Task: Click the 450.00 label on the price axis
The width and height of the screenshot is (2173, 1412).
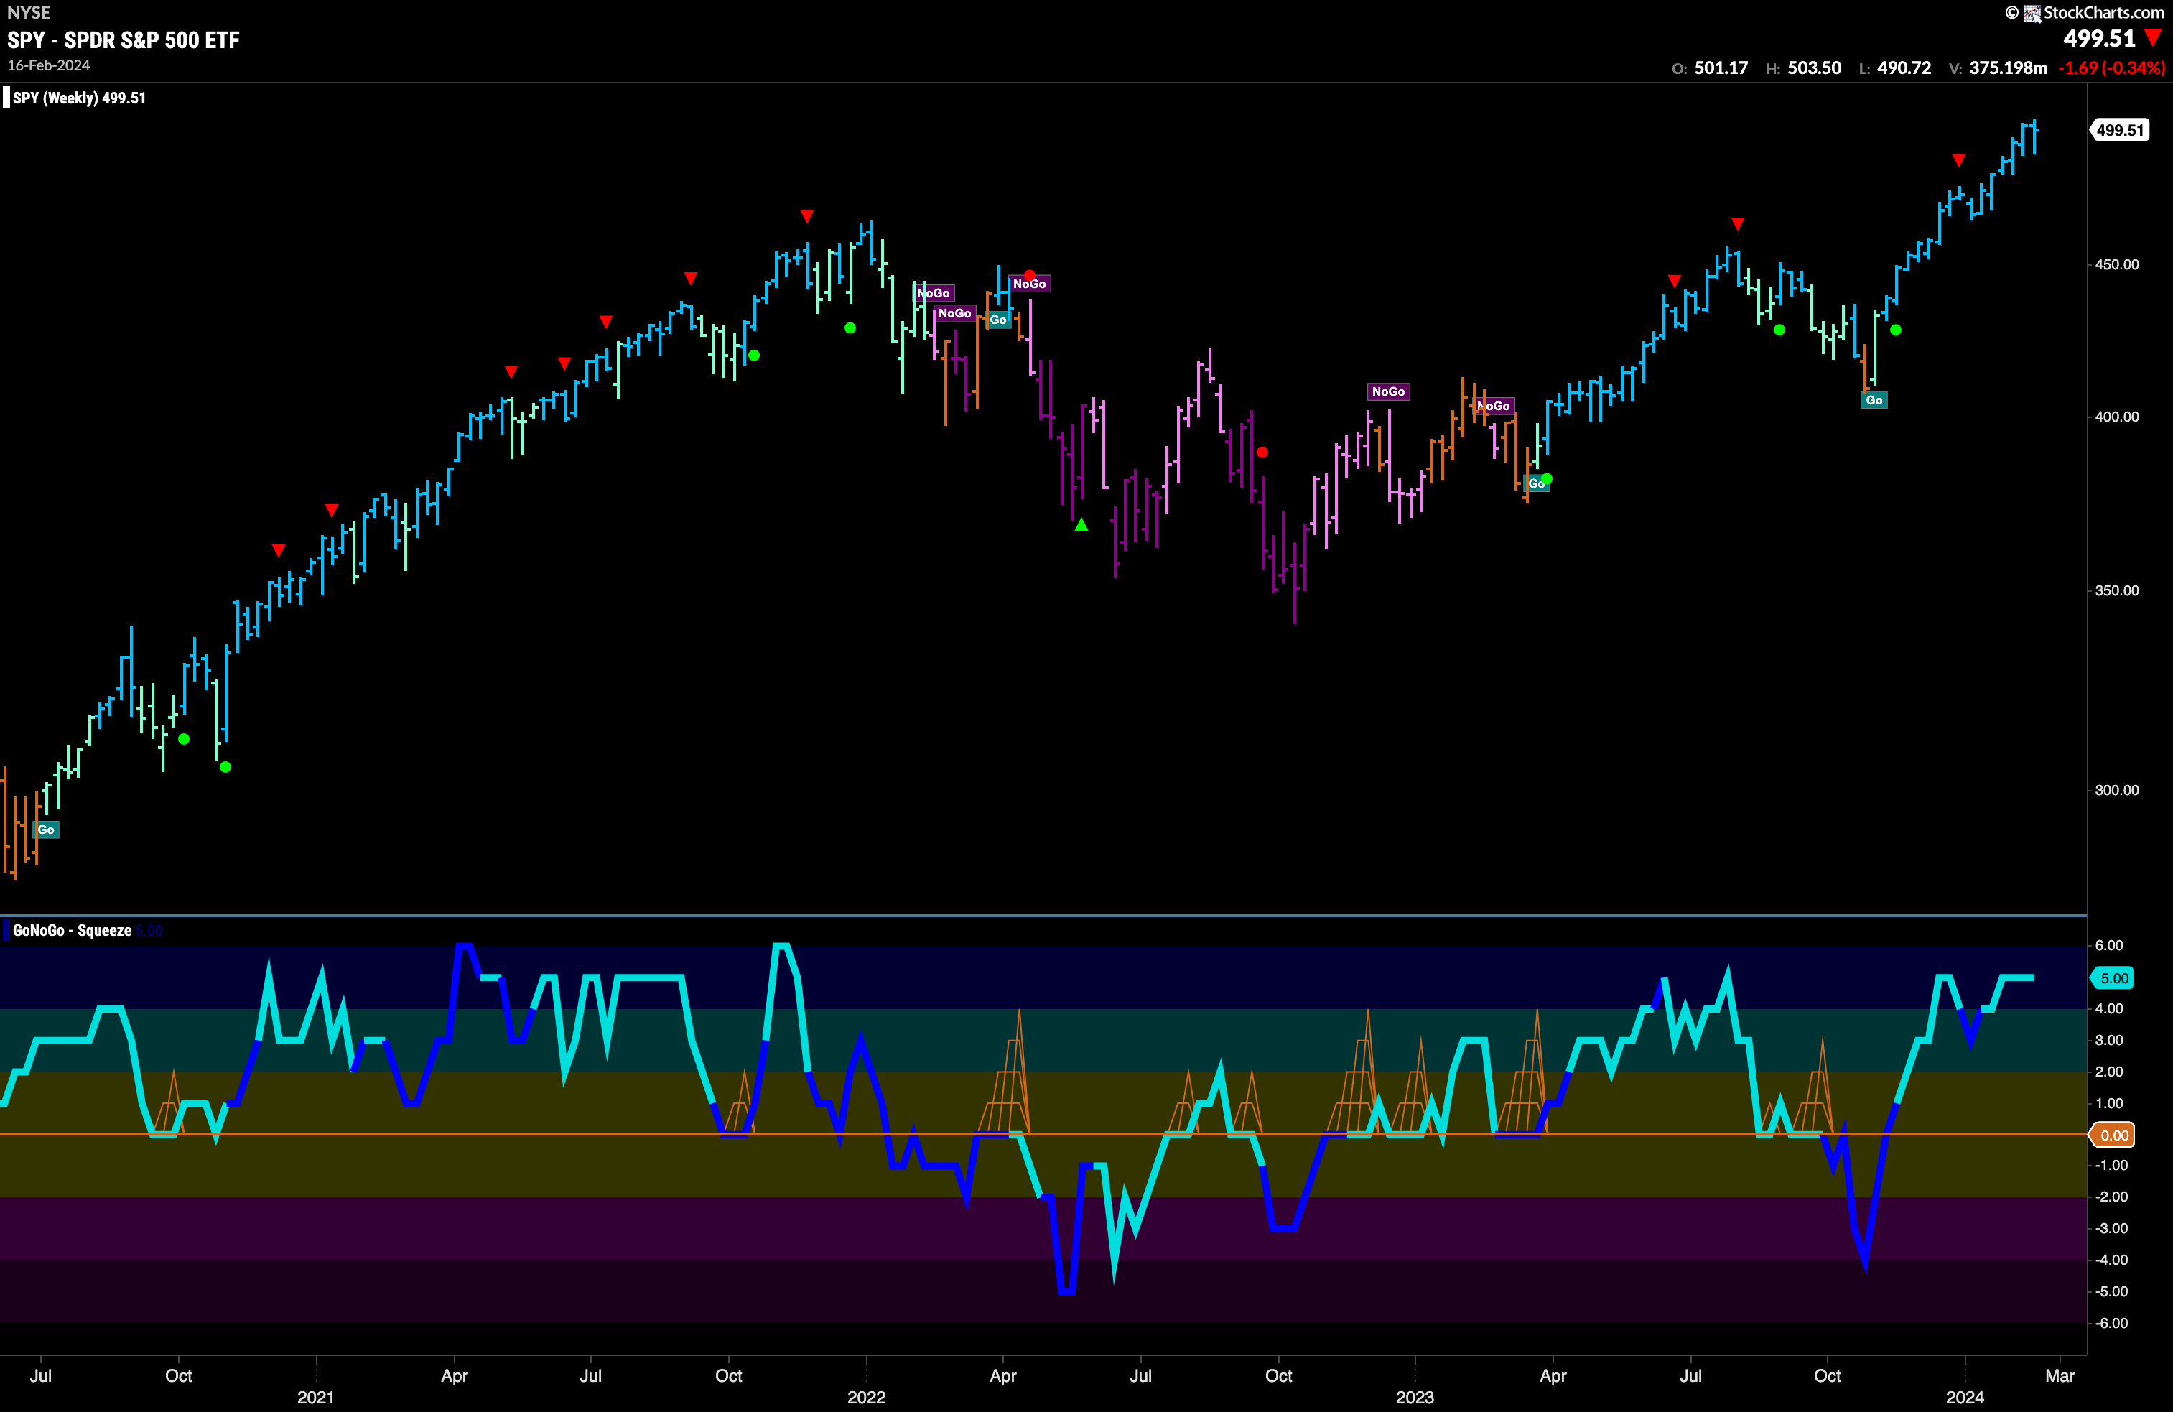Action: pos(2116,265)
